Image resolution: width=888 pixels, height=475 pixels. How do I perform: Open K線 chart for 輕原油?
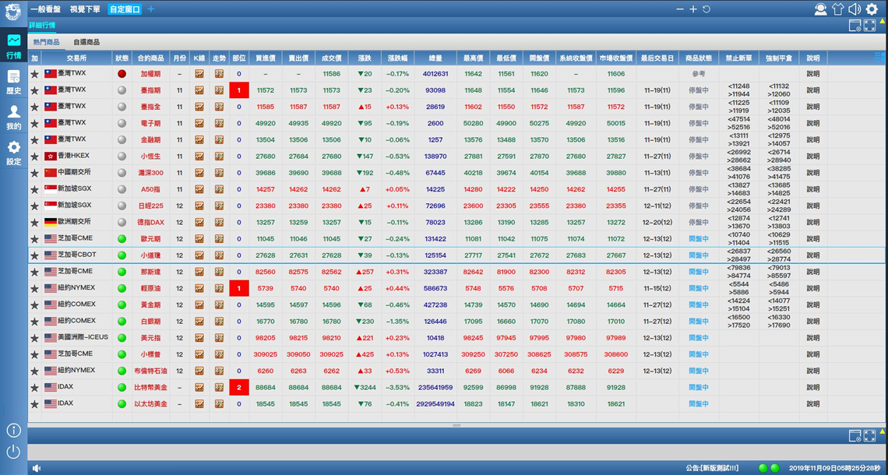199,288
